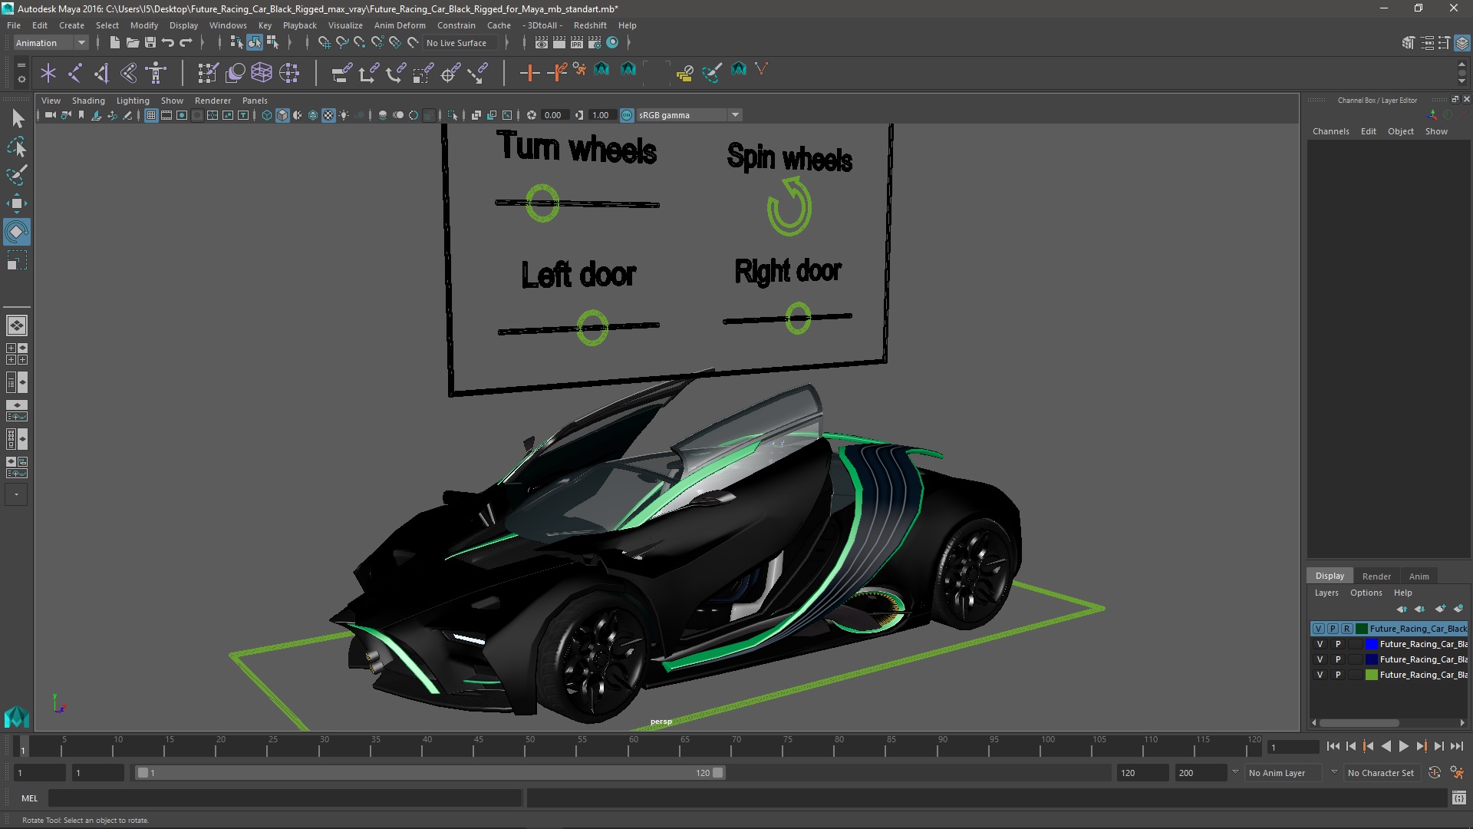Open the Constrain menu

(456, 25)
